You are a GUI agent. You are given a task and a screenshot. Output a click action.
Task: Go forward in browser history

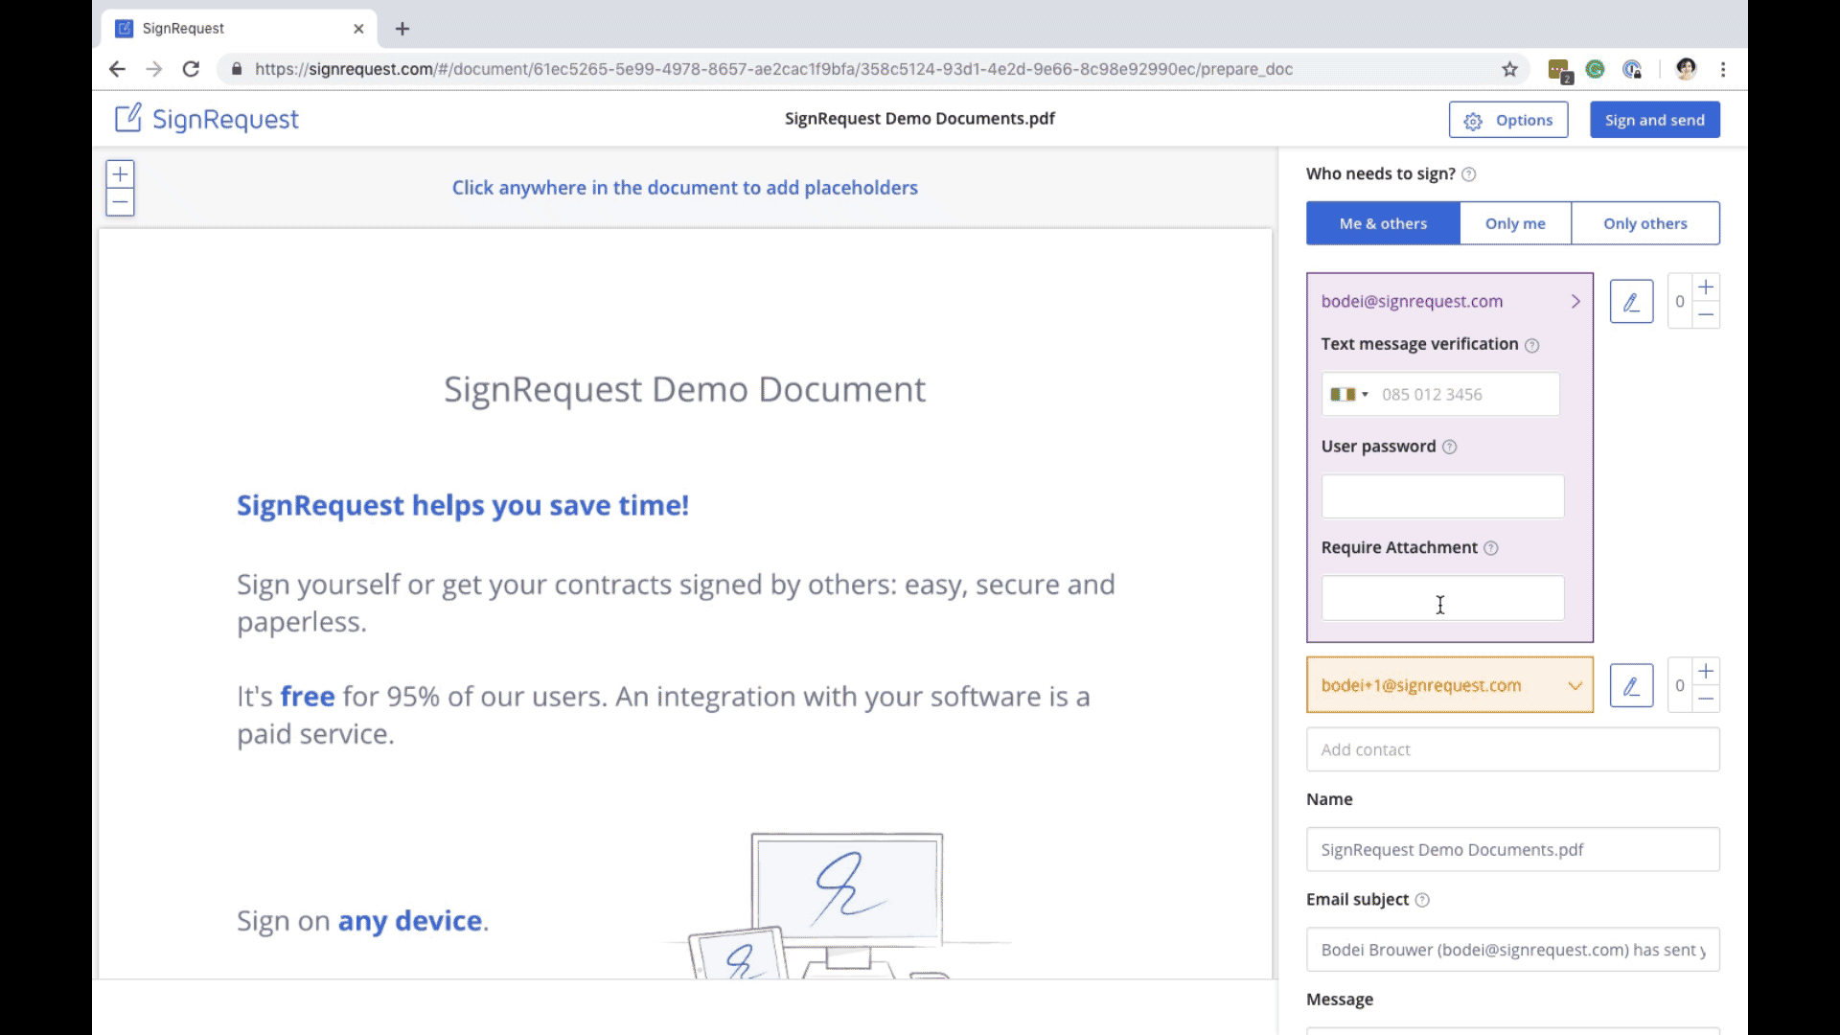(x=153, y=69)
